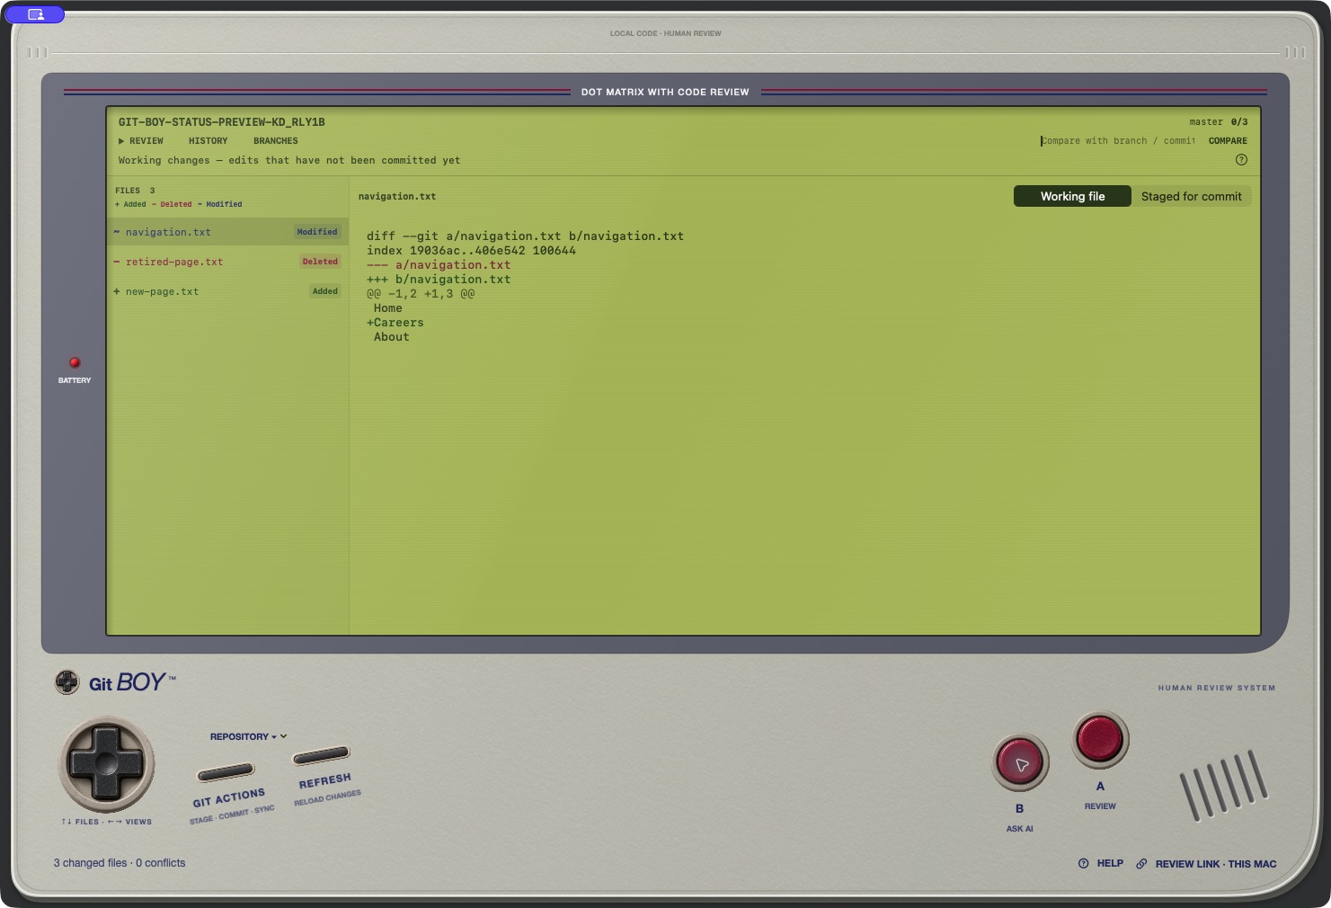Click the chain link icon beside REVIEW LINK
The height and width of the screenshot is (908, 1331).
coord(1141,864)
